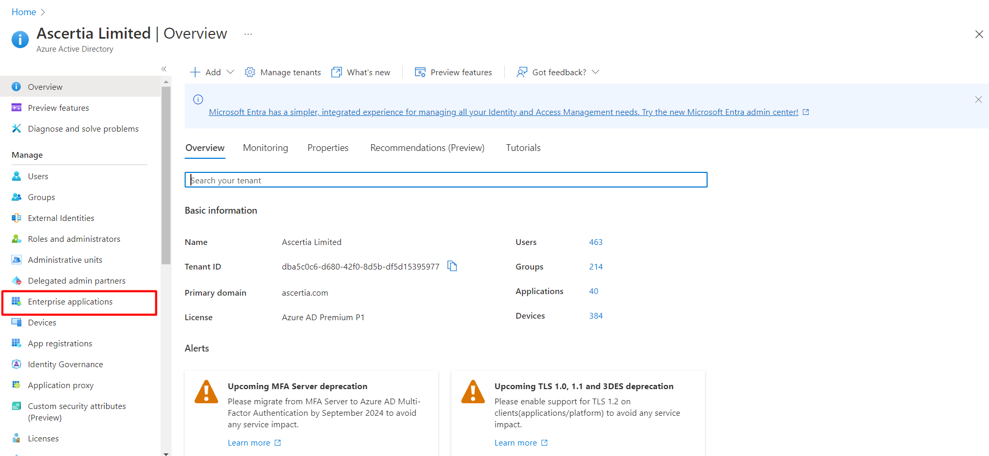This screenshot has height=456, width=989.
Task: Click the Got feedback person icon
Action: [x=522, y=72]
